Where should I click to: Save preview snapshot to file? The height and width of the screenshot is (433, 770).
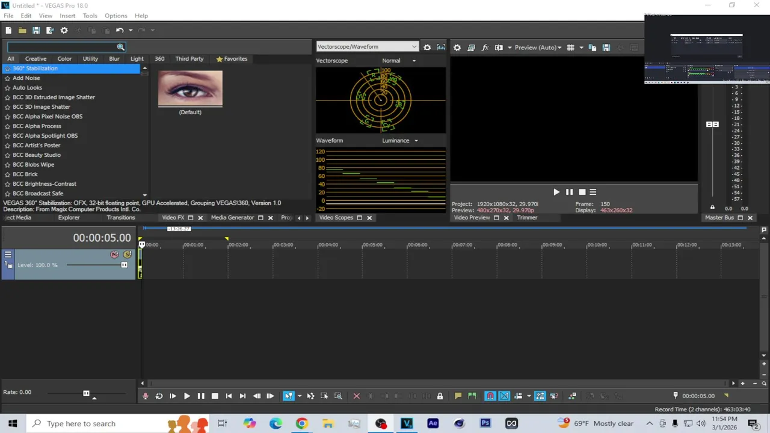pyautogui.click(x=606, y=48)
